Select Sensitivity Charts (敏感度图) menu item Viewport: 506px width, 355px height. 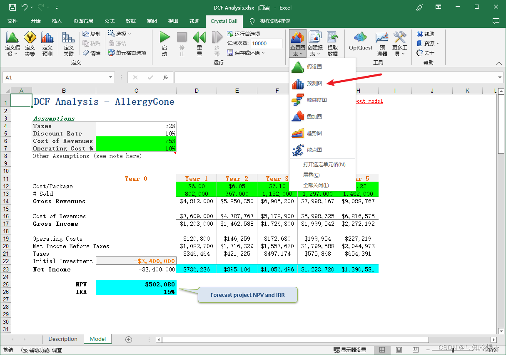(x=322, y=100)
